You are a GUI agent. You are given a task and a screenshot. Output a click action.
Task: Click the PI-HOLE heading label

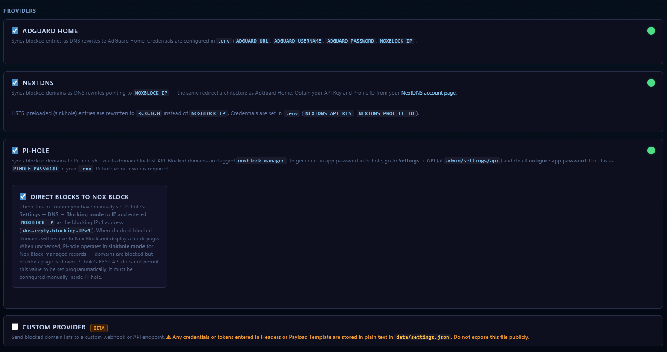tap(36, 150)
